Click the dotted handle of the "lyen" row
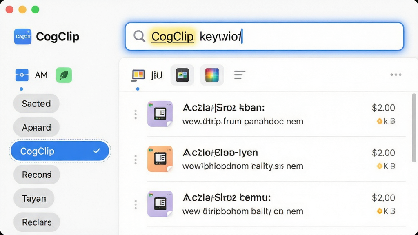Viewport: 418px width, 235px height. [x=136, y=160]
